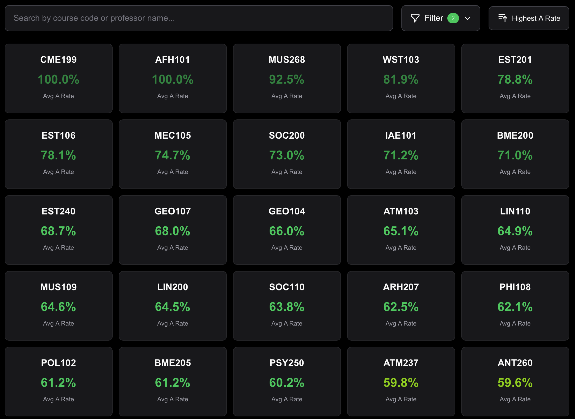
Task: Open the ATM237 course card
Action: (401, 381)
